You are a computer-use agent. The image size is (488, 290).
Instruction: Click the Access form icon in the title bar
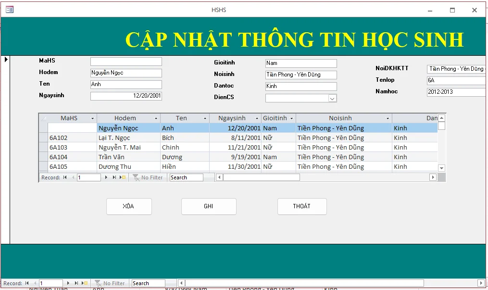pos(9,10)
